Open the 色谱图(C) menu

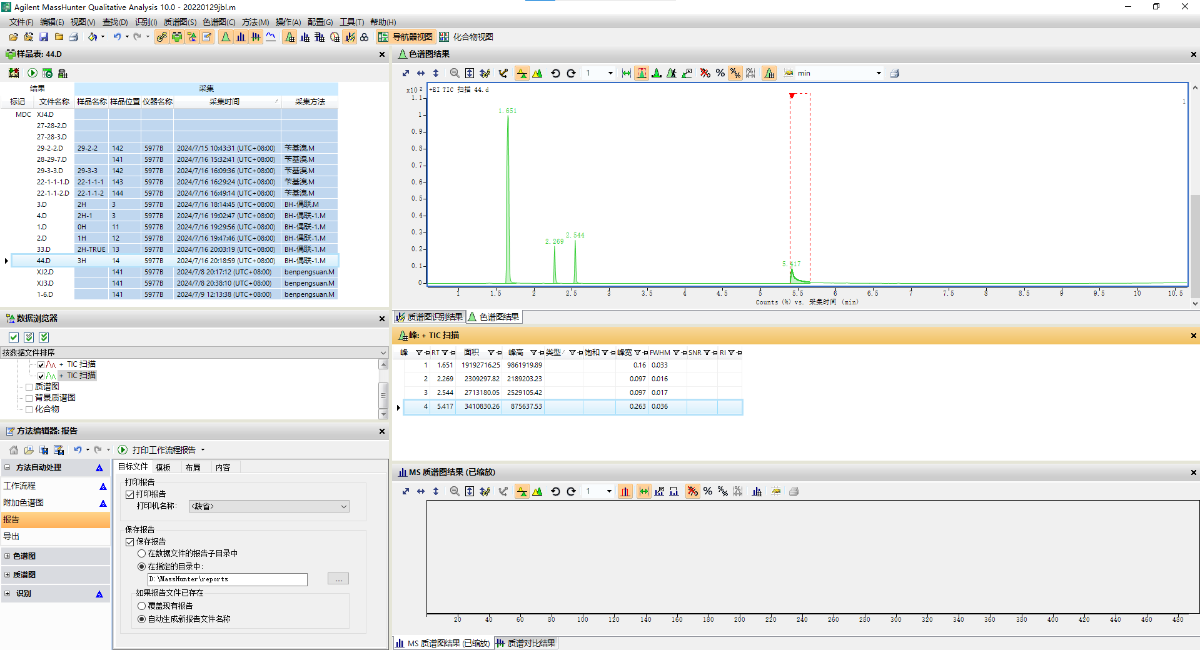point(218,22)
